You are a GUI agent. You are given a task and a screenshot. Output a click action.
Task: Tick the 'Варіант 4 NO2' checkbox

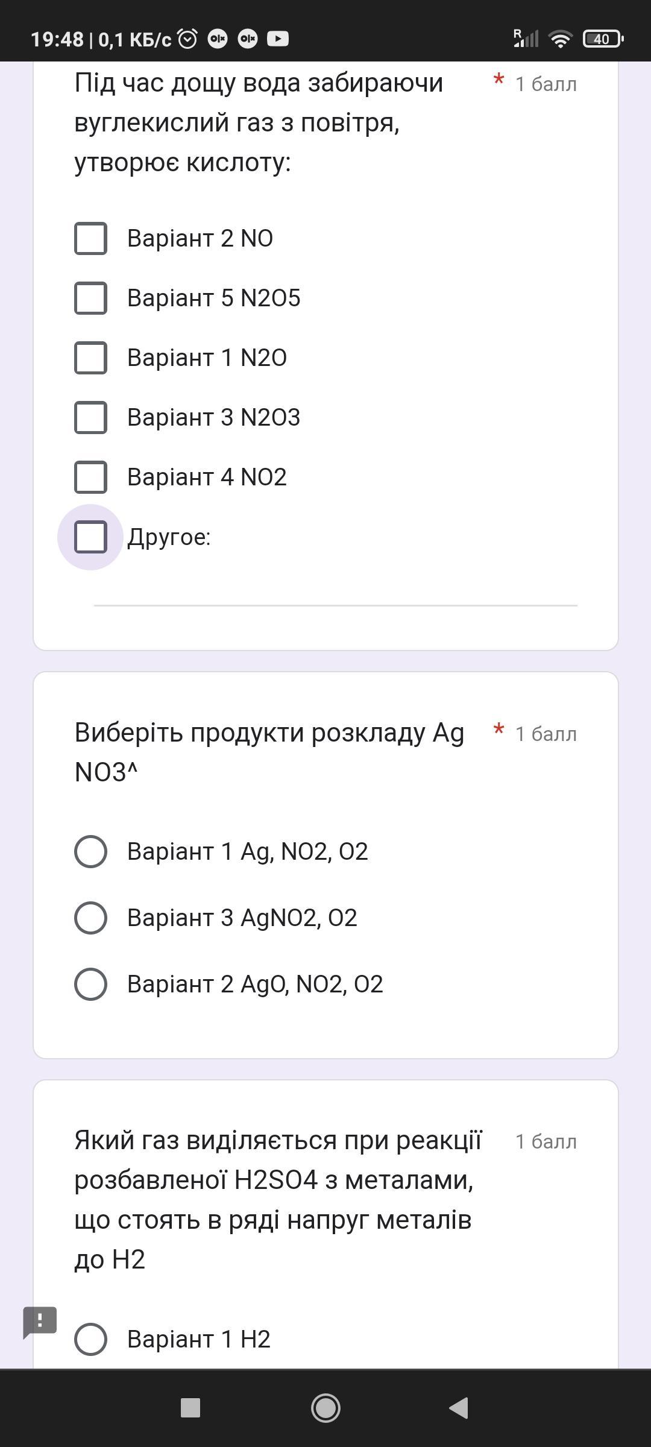(x=90, y=477)
